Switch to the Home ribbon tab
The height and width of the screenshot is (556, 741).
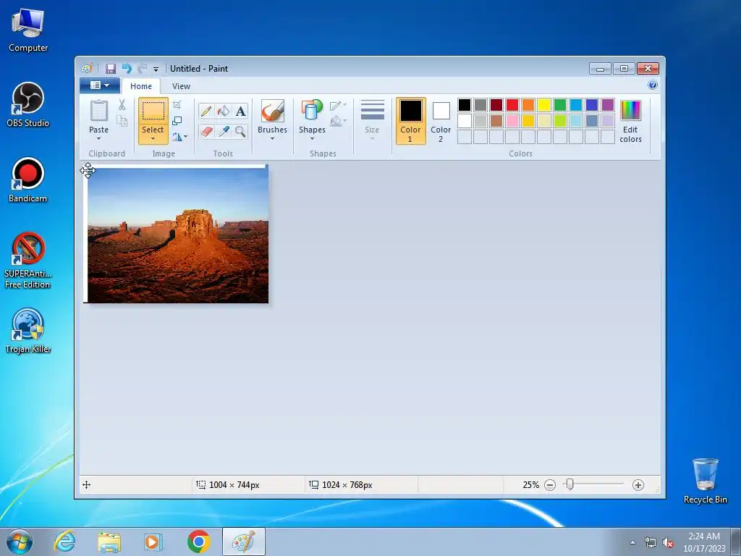(141, 86)
